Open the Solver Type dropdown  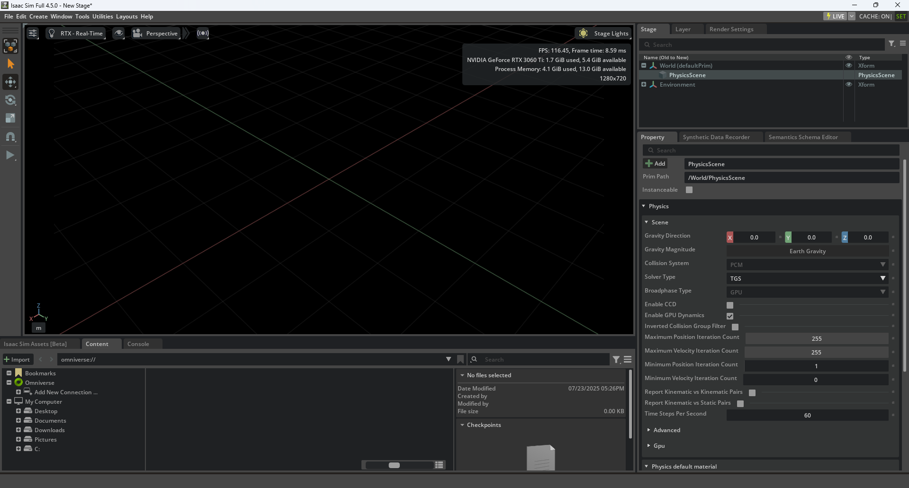tap(807, 278)
